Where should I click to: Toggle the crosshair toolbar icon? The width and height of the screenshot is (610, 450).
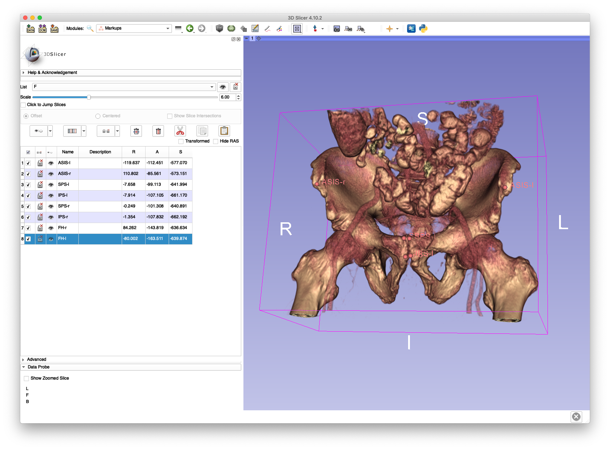click(389, 29)
